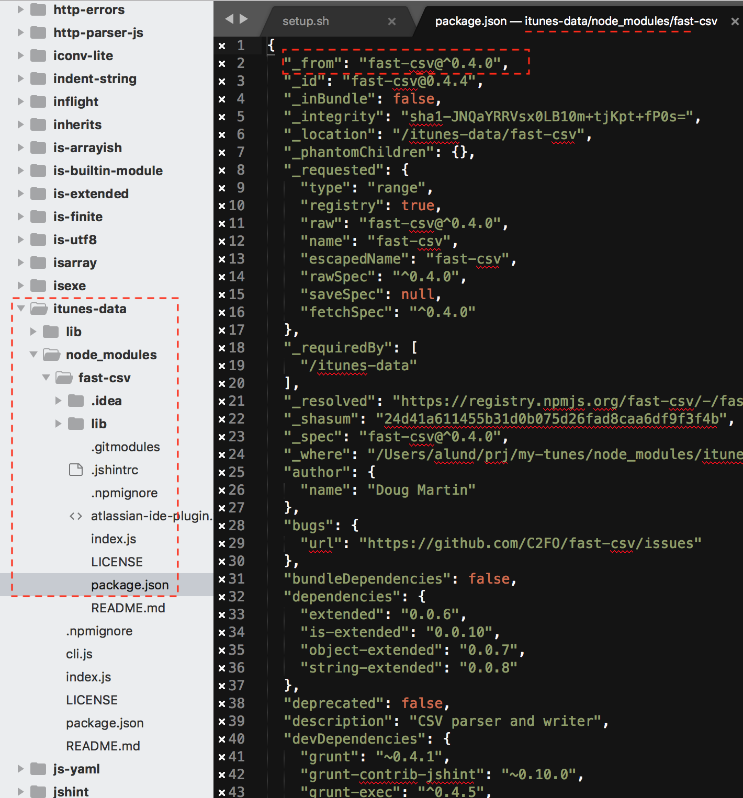Open fast-csv LICENSE file
Image resolution: width=743 pixels, height=798 pixels.
coord(117,562)
